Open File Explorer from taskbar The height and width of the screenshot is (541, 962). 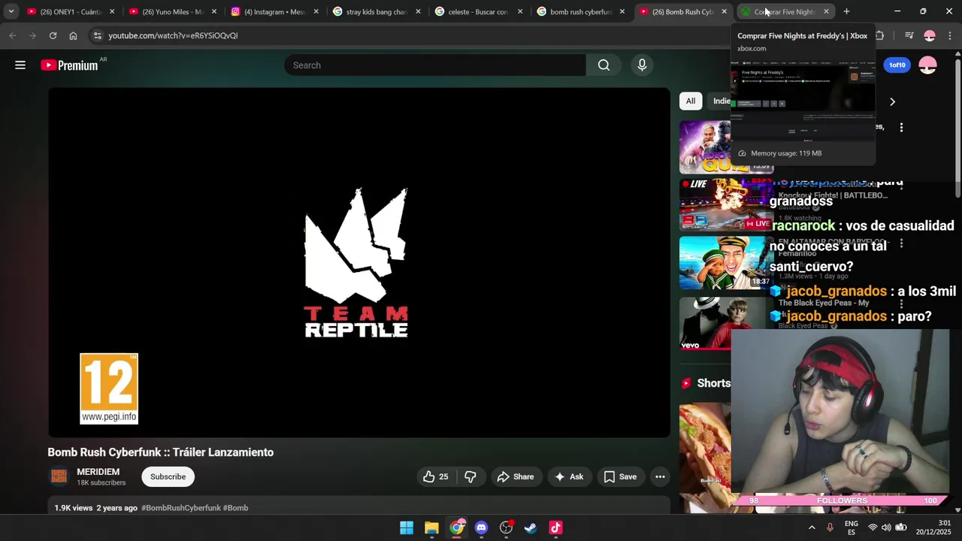pyautogui.click(x=431, y=527)
